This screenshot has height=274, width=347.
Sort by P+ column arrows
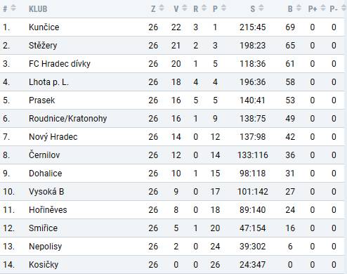[x=323, y=8]
